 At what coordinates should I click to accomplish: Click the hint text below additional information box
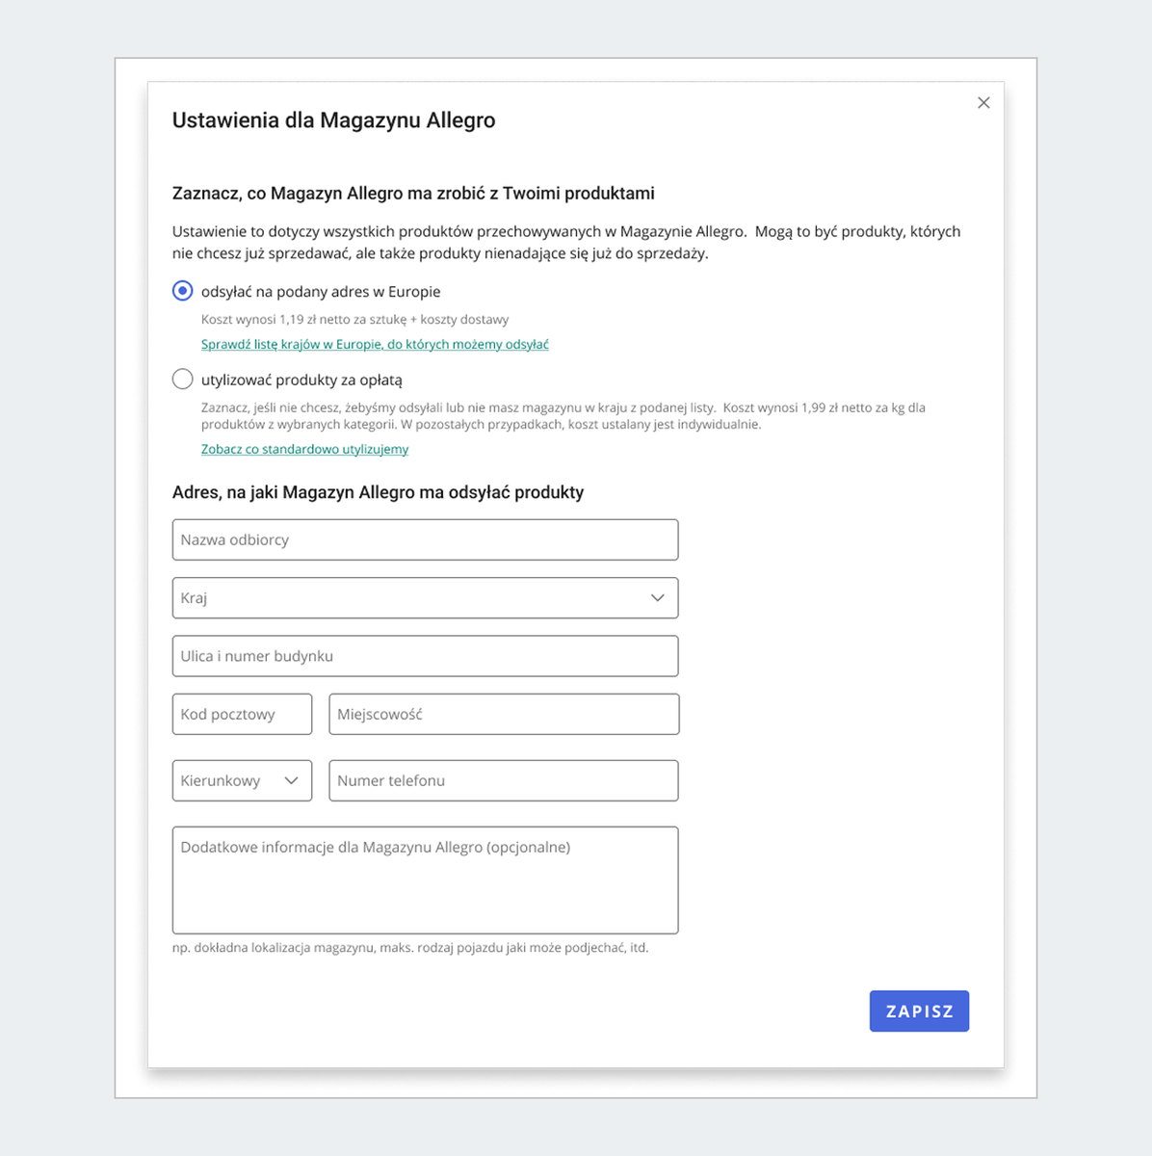pyautogui.click(x=410, y=948)
